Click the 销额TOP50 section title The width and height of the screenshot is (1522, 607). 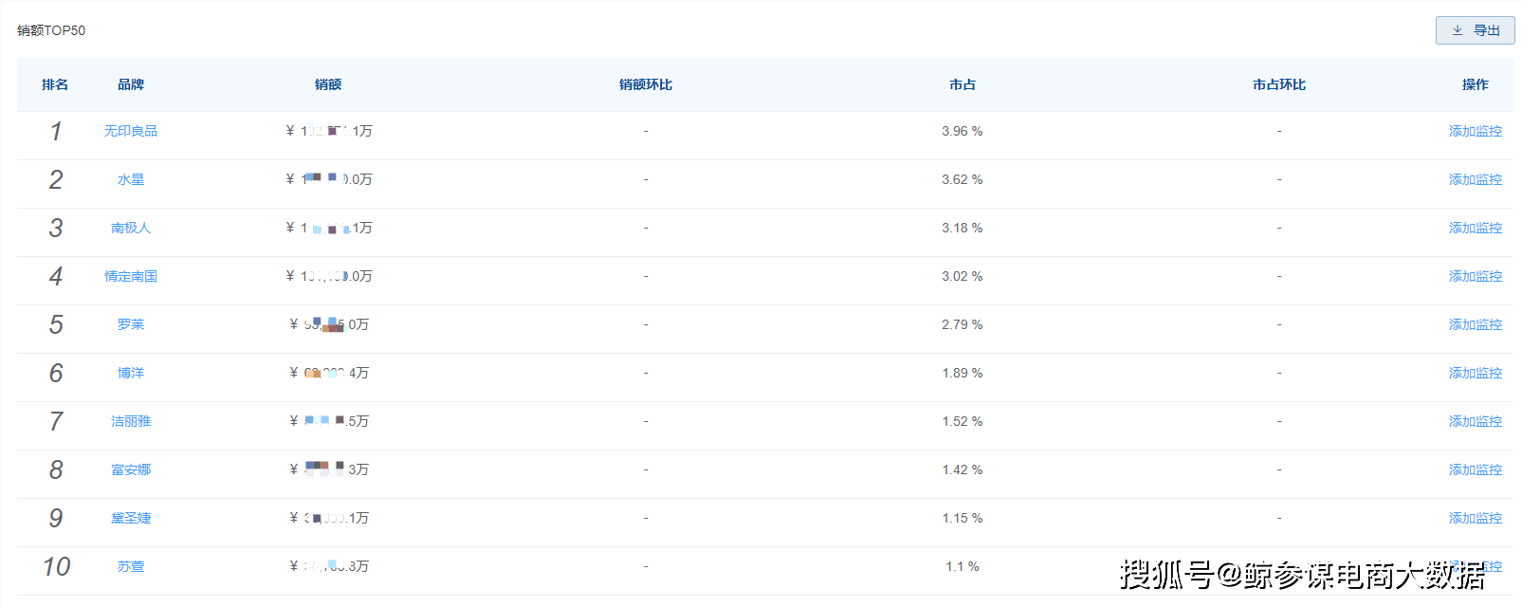coord(51,30)
